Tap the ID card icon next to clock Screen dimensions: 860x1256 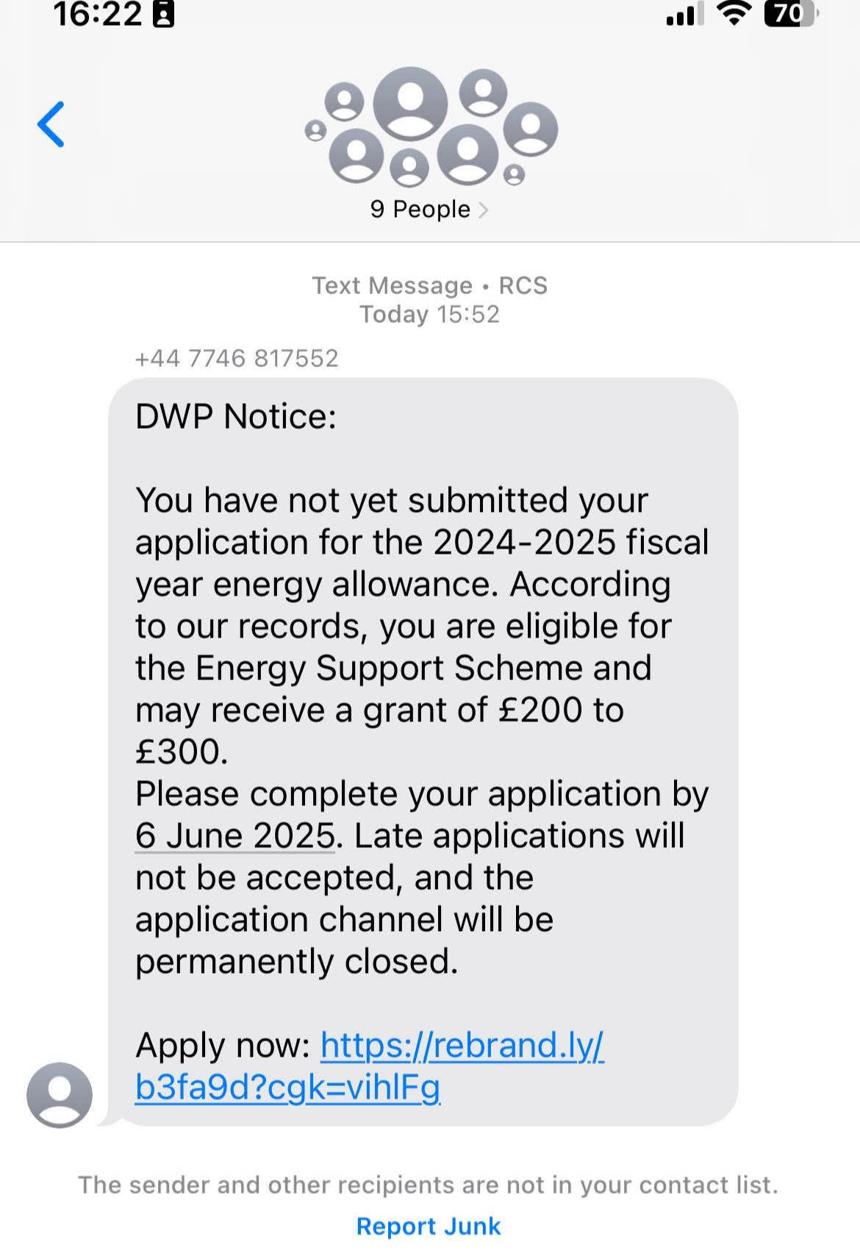pyautogui.click(x=163, y=15)
